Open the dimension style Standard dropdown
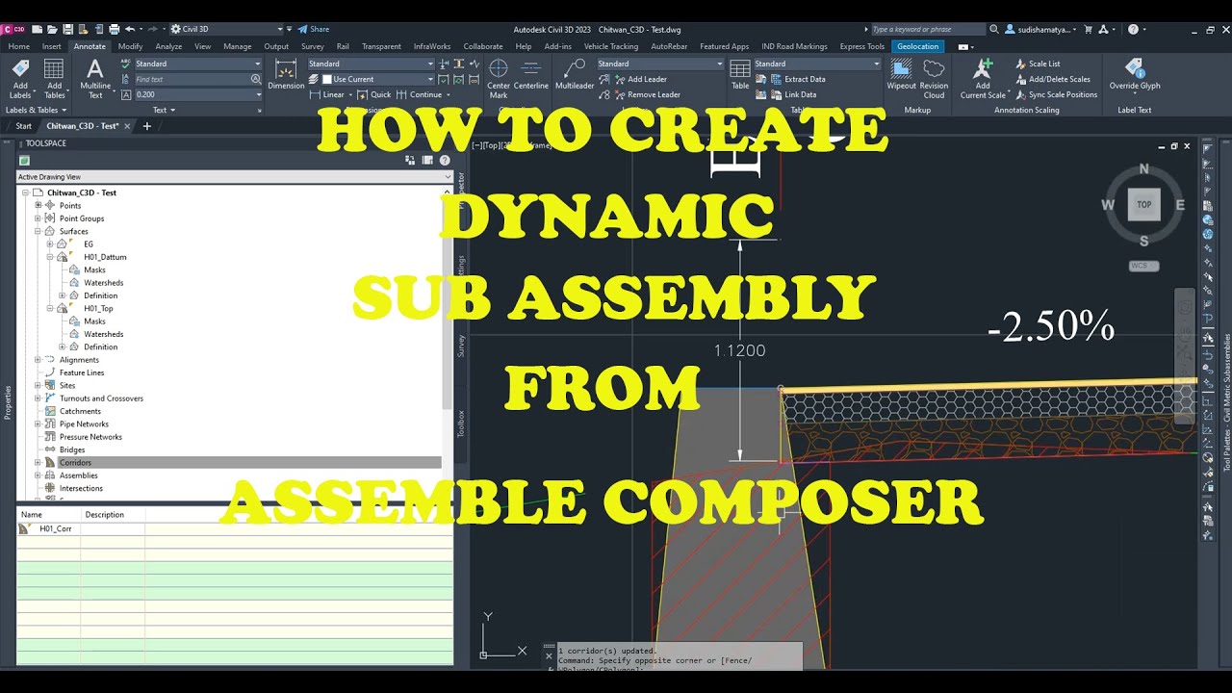Image resolution: width=1232 pixels, height=693 pixels. 371,64
